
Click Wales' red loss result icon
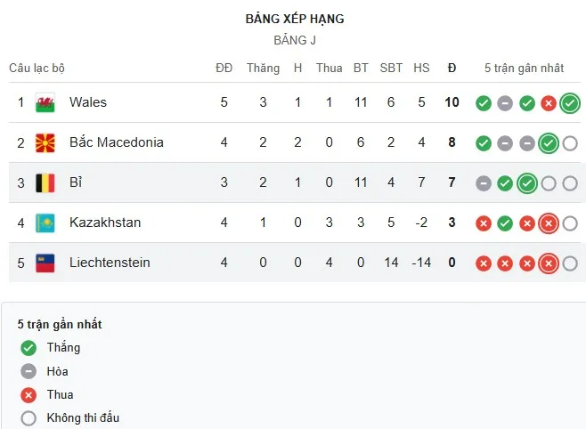[x=549, y=103]
